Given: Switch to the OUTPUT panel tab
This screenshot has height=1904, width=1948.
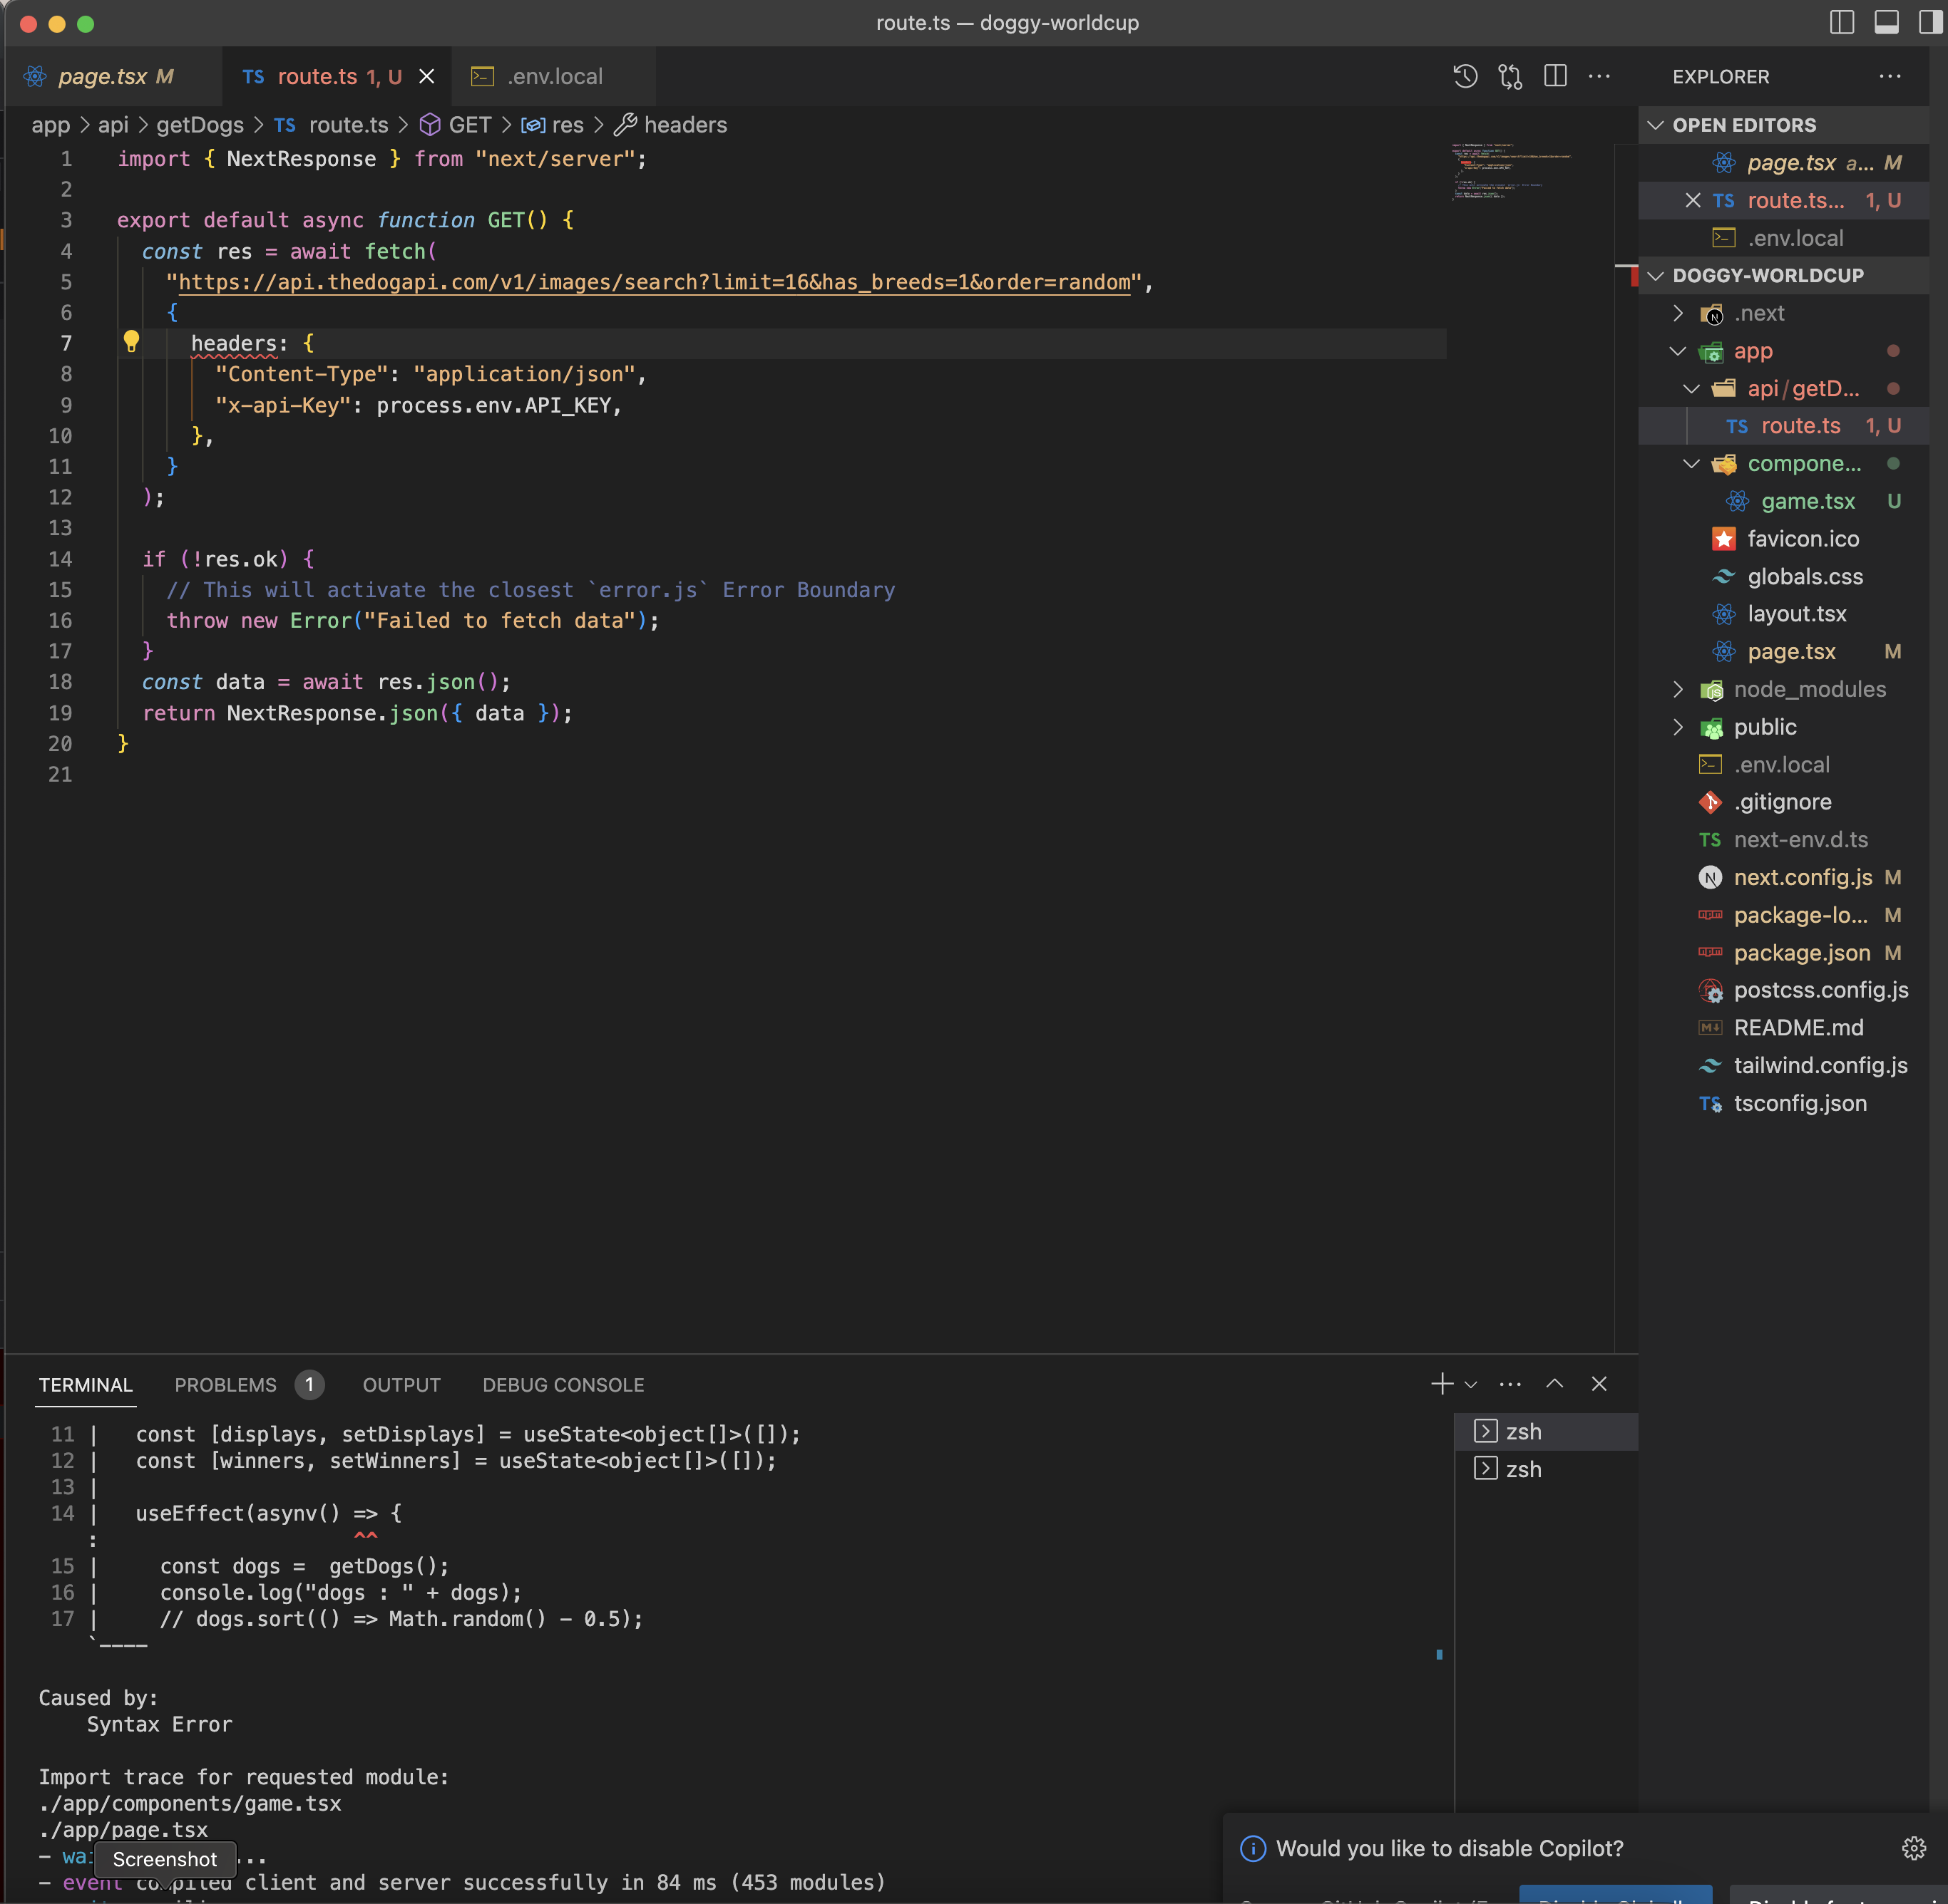Looking at the screenshot, I should [x=401, y=1385].
